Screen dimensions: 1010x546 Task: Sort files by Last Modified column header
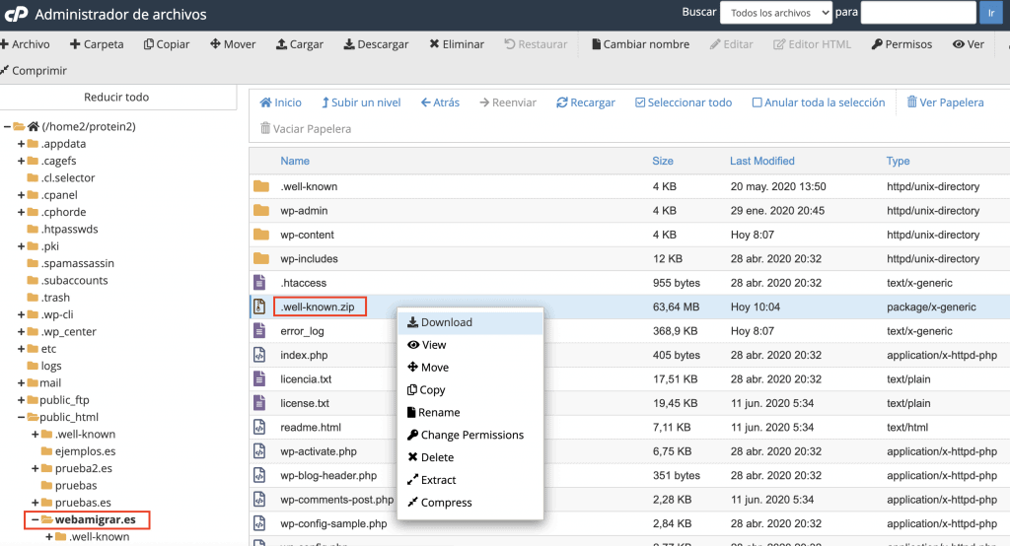(x=761, y=161)
